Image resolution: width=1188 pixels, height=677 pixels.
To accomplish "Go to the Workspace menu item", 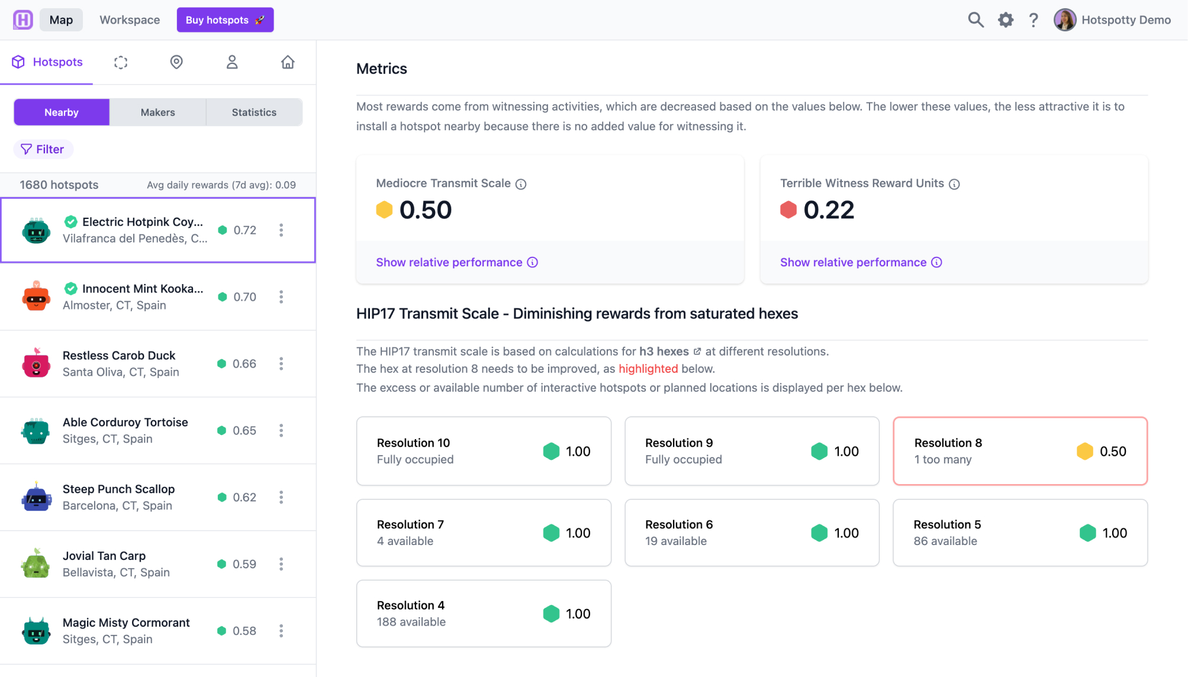I will tap(130, 20).
